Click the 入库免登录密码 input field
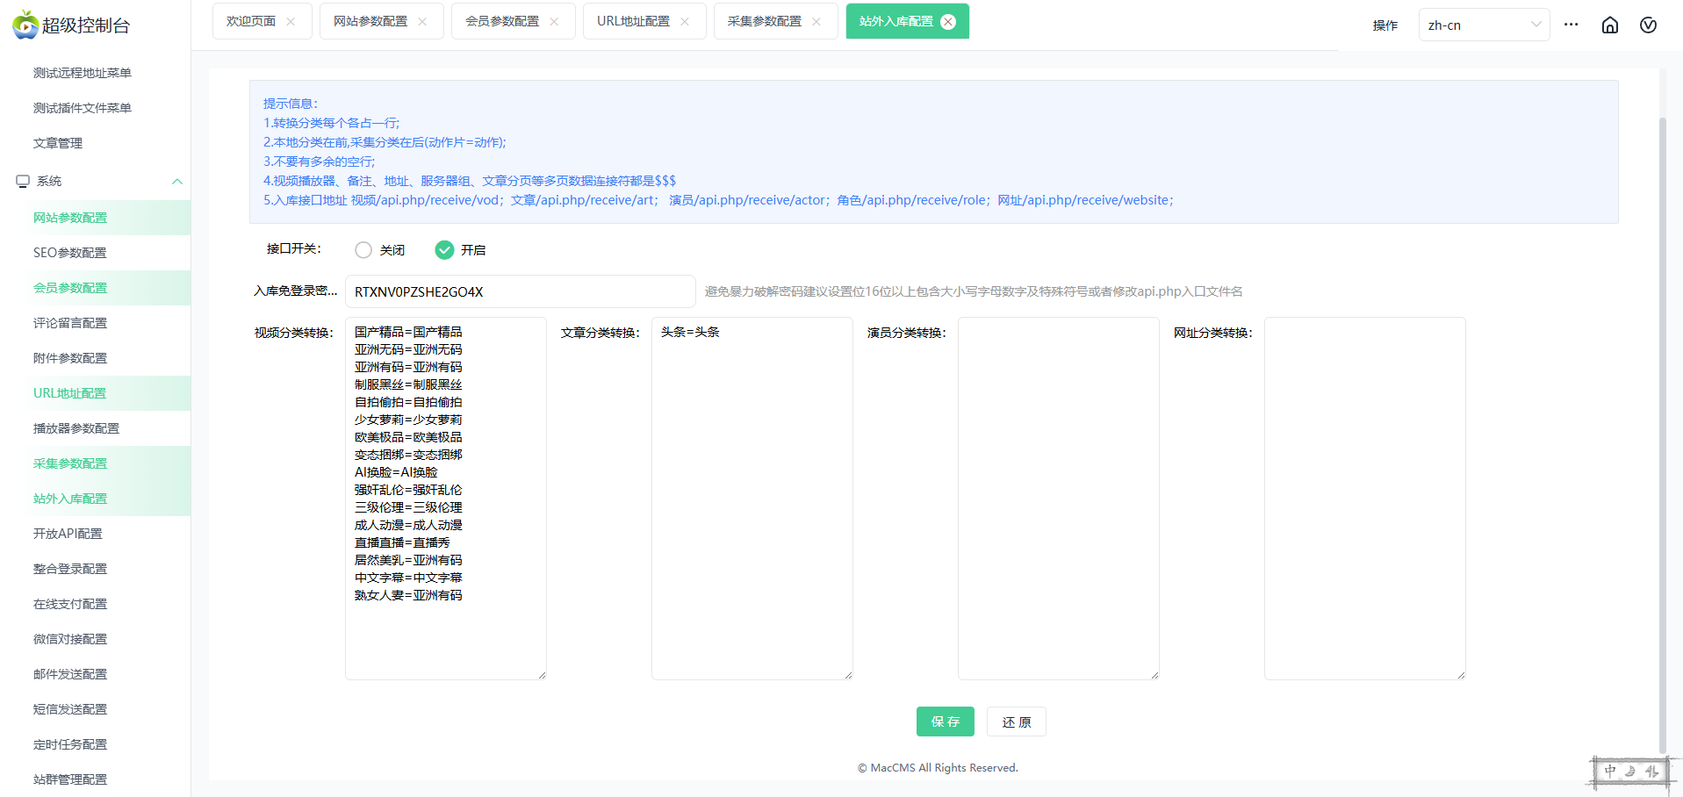This screenshot has width=1683, height=797. [x=520, y=291]
